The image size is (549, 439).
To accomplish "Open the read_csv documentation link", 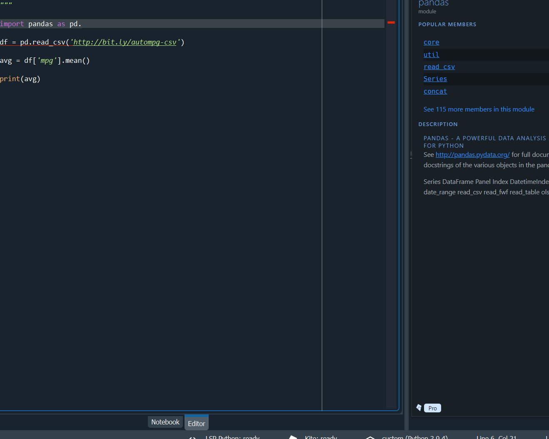I will [x=439, y=67].
